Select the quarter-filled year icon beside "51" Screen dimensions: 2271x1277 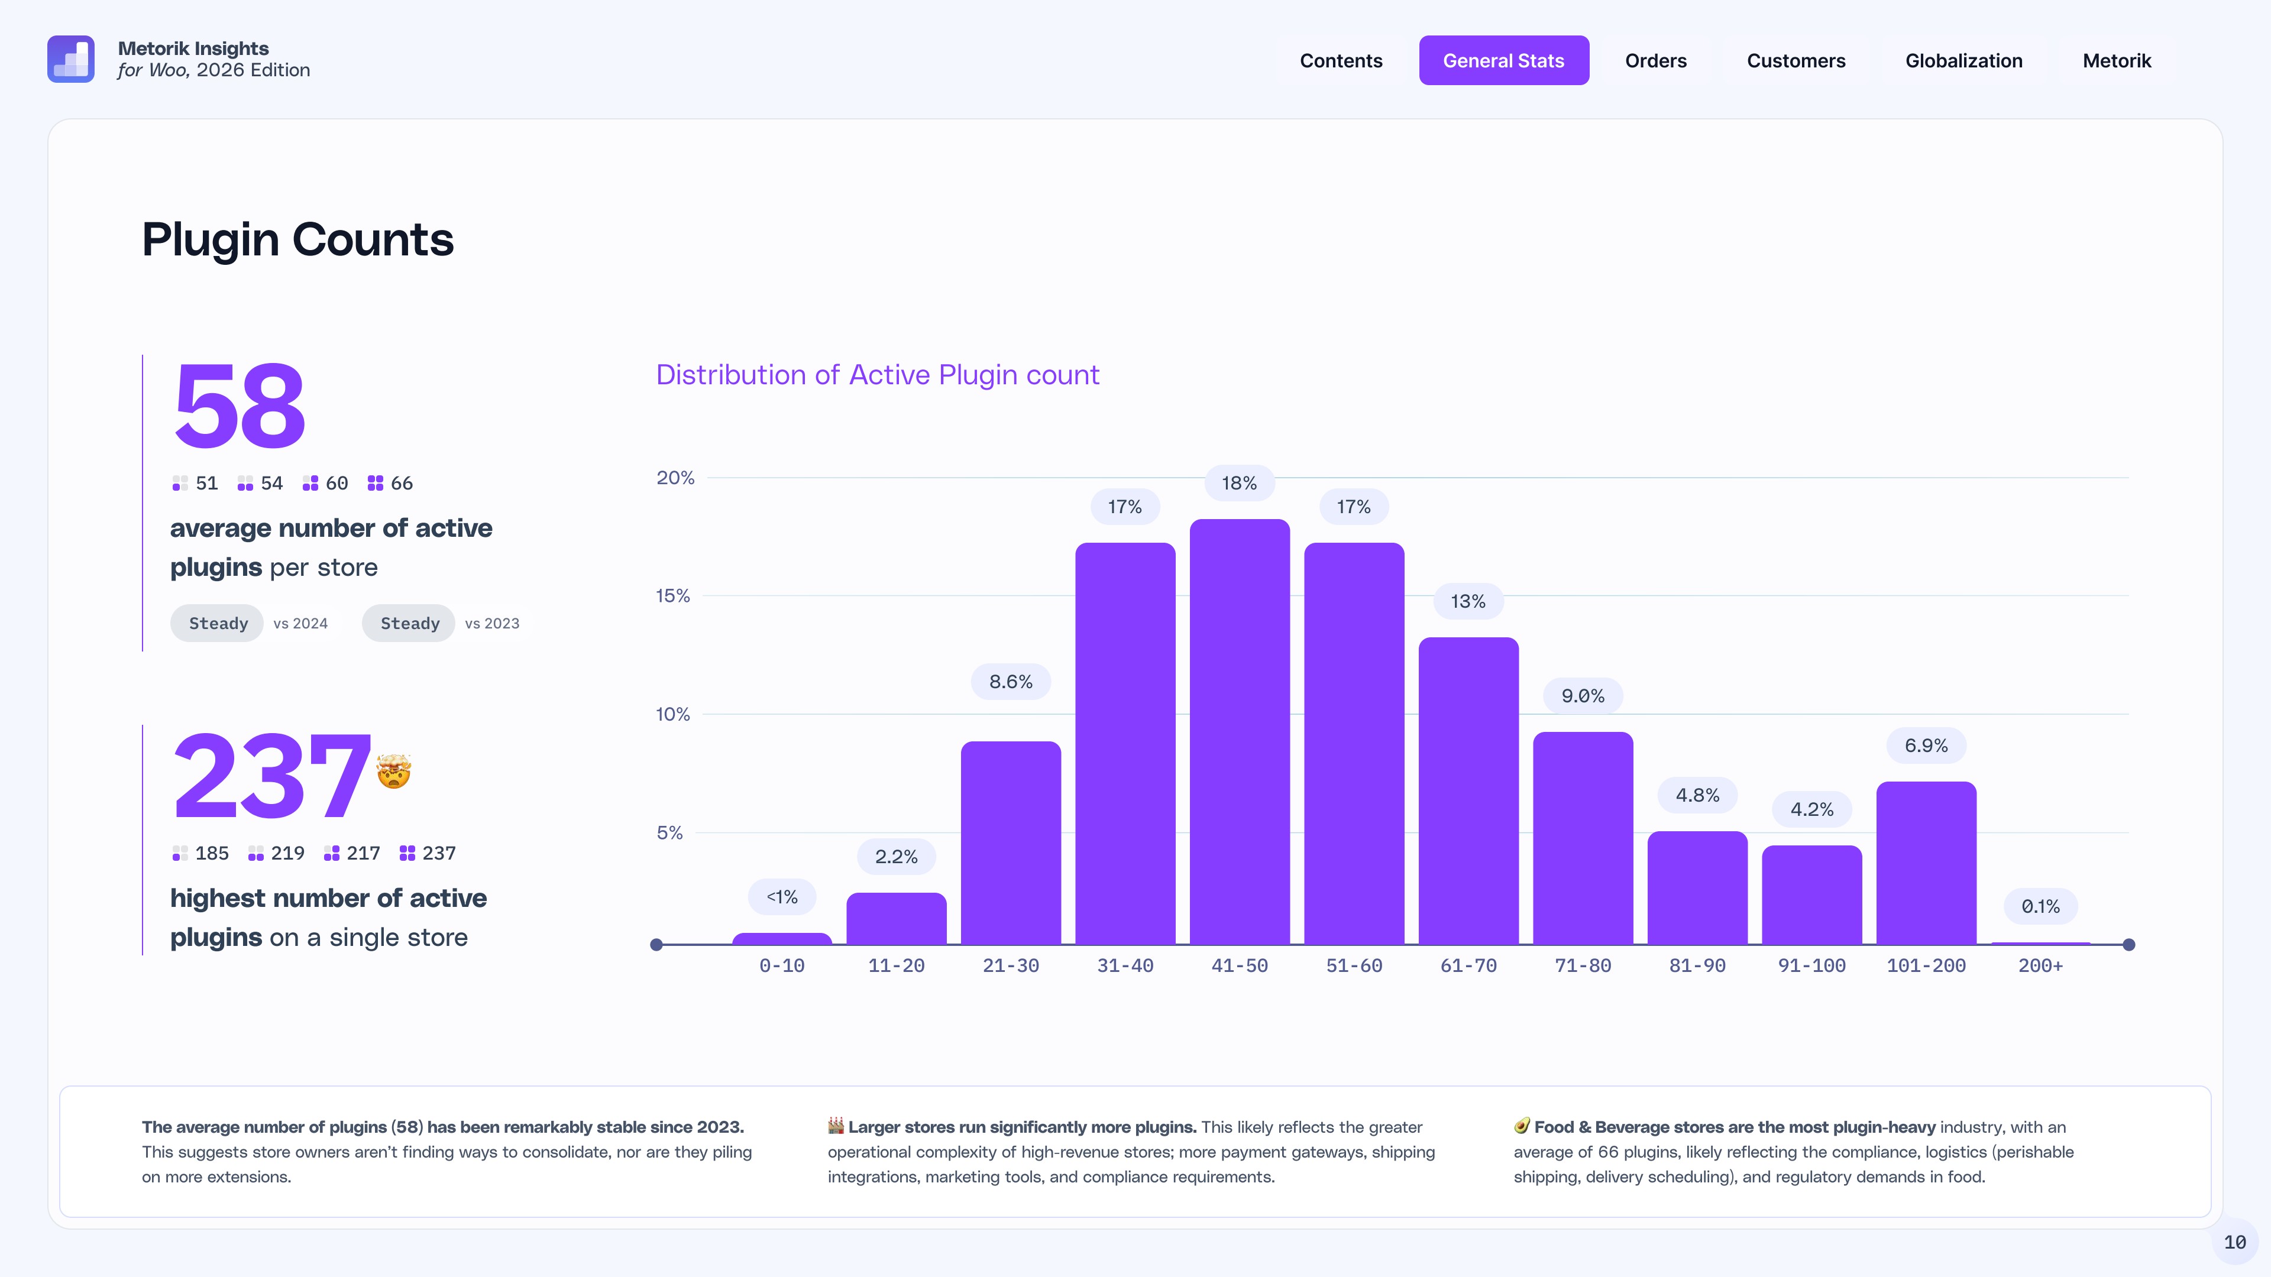pyautogui.click(x=180, y=483)
